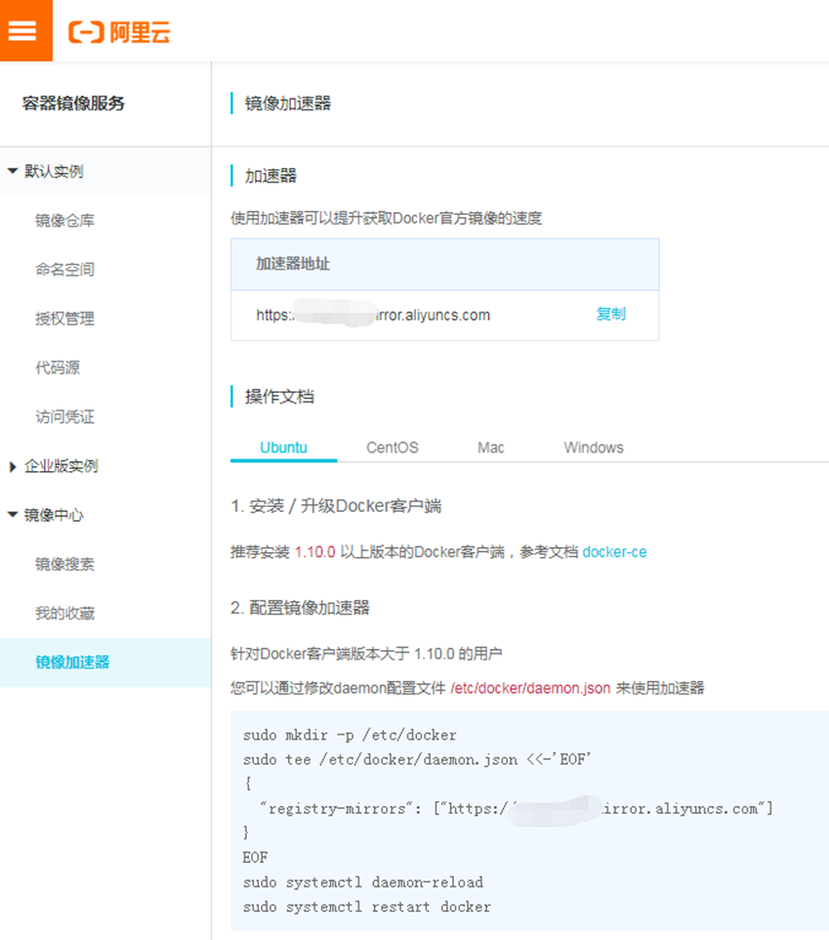The width and height of the screenshot is (829, 940).
Task: Open 镜像仓库 in sidebar
Action: 64,221
